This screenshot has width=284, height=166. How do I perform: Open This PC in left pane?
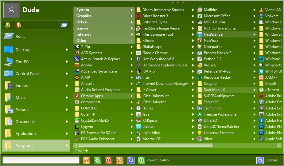pos(36,61)
